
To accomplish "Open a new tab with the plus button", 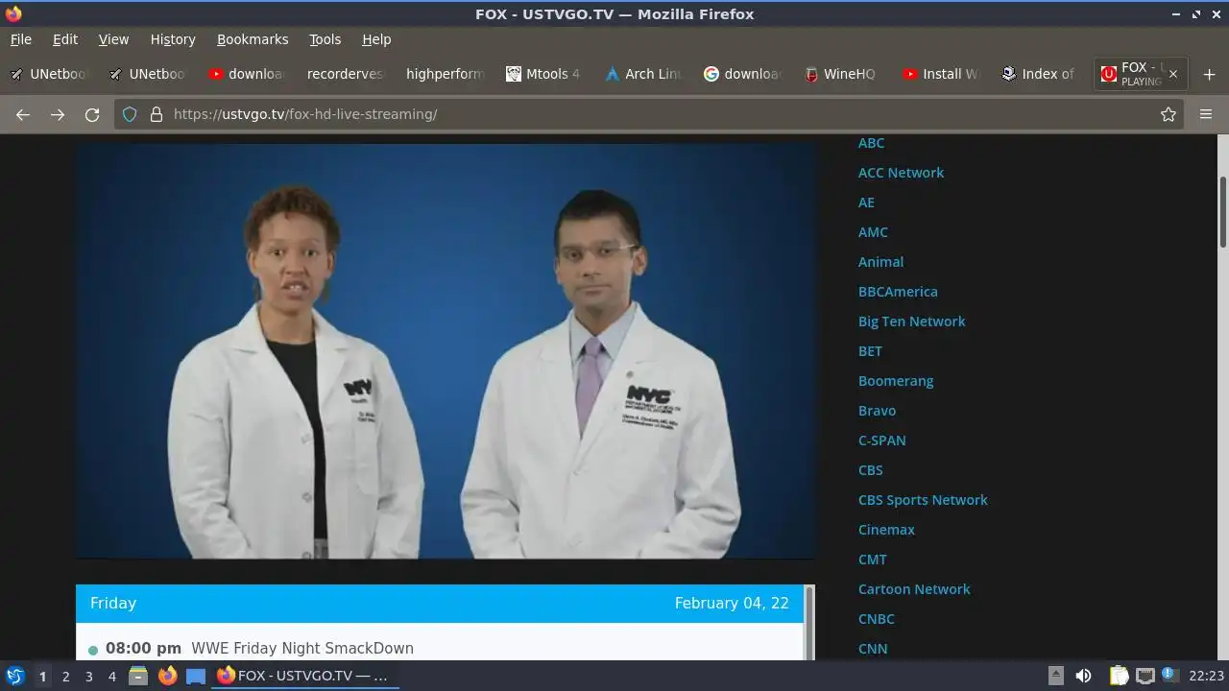I will (1209, 74).
